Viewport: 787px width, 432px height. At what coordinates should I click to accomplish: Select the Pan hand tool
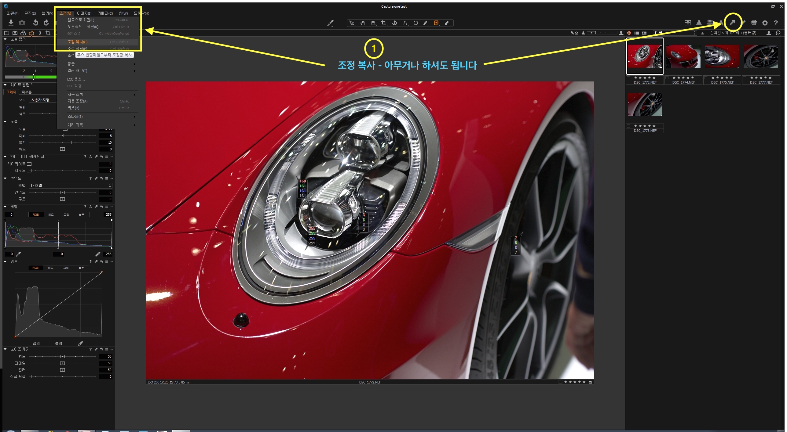[363, 23]
